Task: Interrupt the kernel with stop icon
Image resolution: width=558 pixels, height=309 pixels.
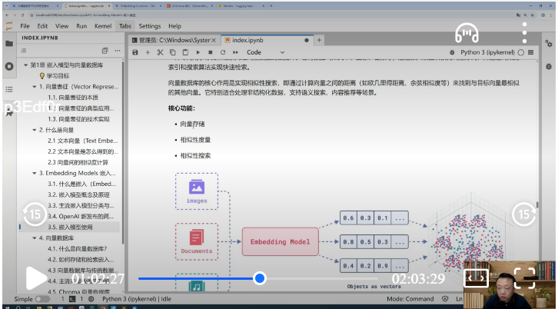Action: point(211,52)
